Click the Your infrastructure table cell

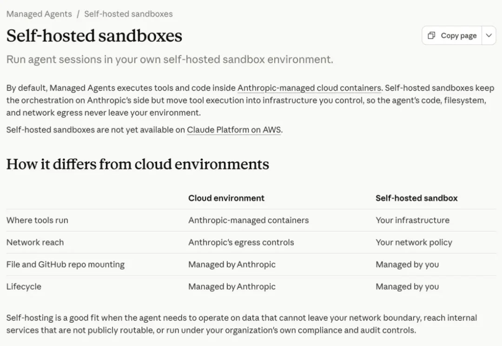pyautogui.click(x=412, y=220)
